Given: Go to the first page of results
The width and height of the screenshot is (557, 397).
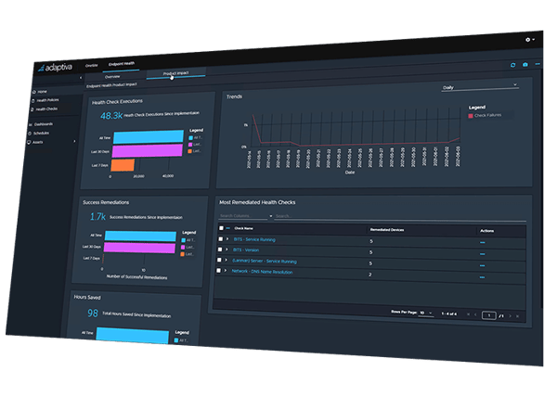Looking at the screenshot, I should 468,314.
